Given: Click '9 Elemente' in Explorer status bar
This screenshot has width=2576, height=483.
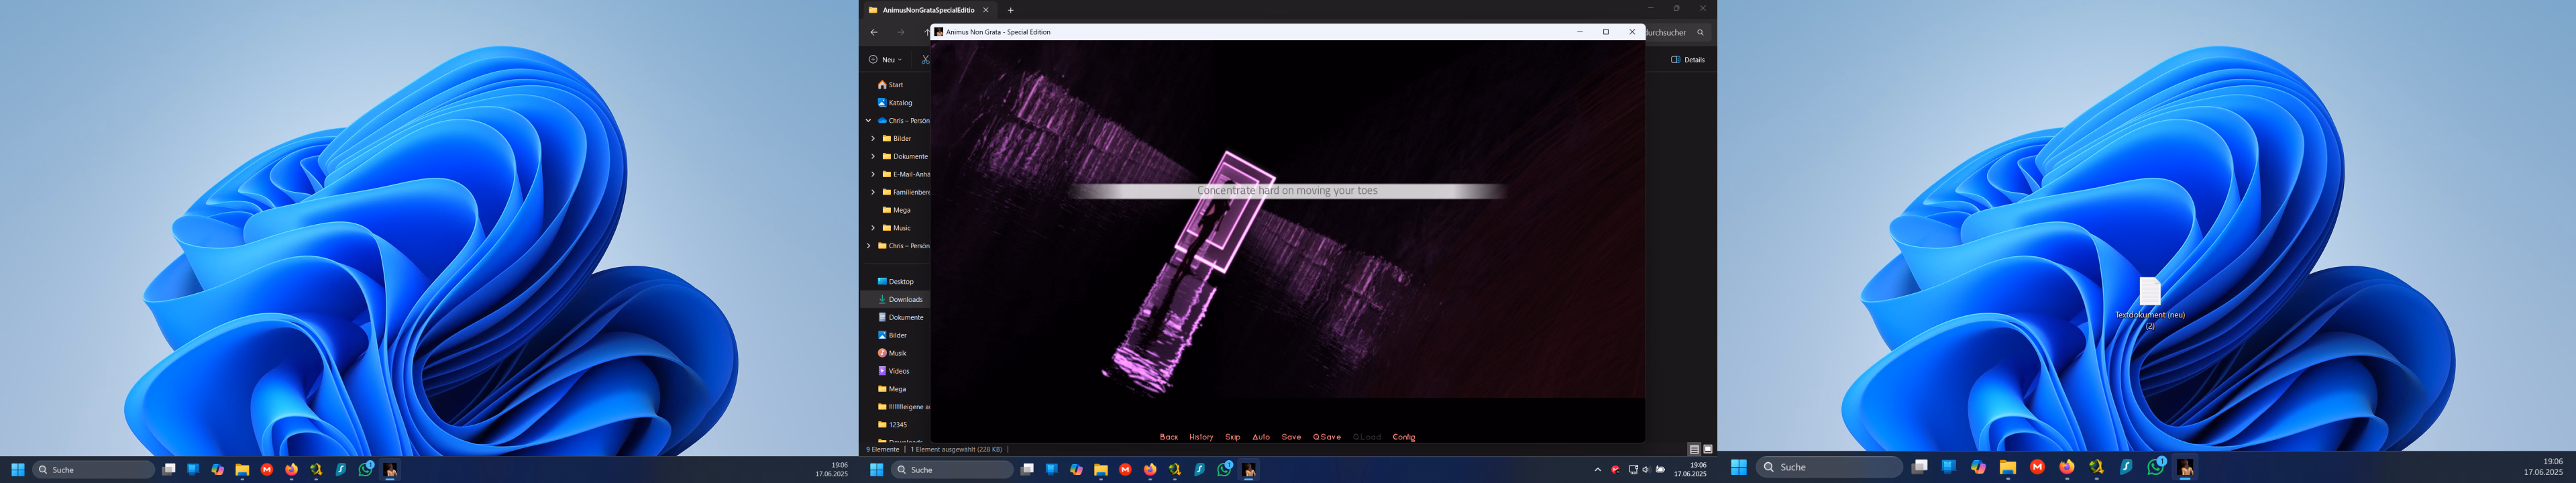Looking at the screenshot, I should click(883, 450).
